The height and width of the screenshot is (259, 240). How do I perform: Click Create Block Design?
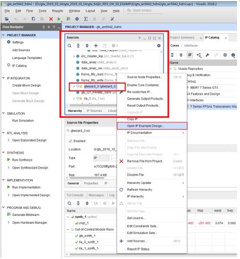click(x=27, y=86)
